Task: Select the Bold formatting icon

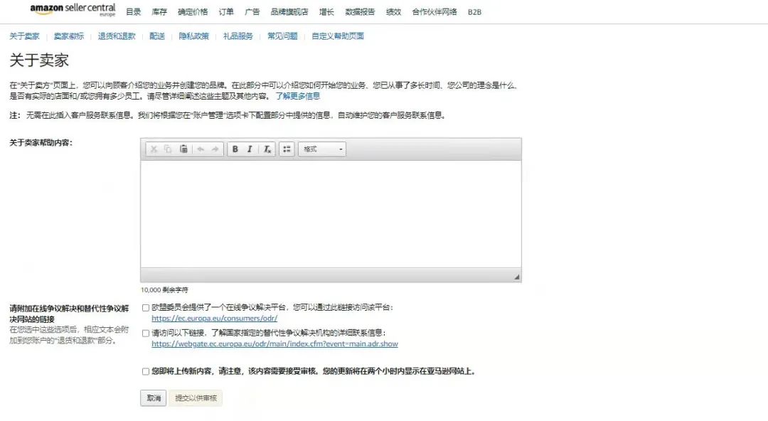Action: (235, 149)
